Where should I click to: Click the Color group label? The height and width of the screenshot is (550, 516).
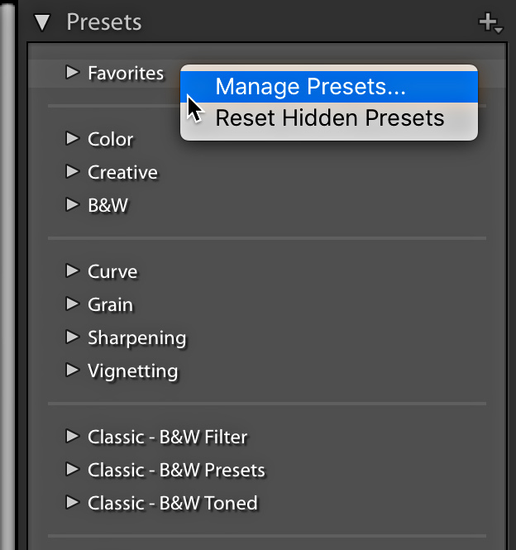pos(111,139)
